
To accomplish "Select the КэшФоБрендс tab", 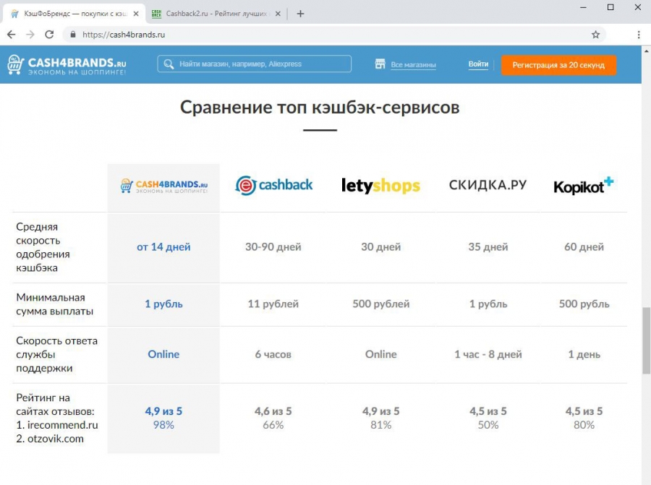I will (x=75, y=14).
